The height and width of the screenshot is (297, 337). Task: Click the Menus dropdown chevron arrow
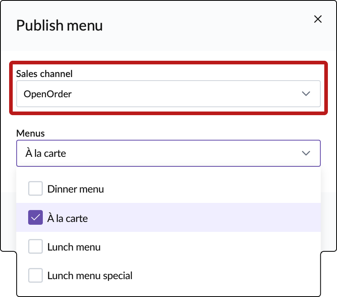306,153
